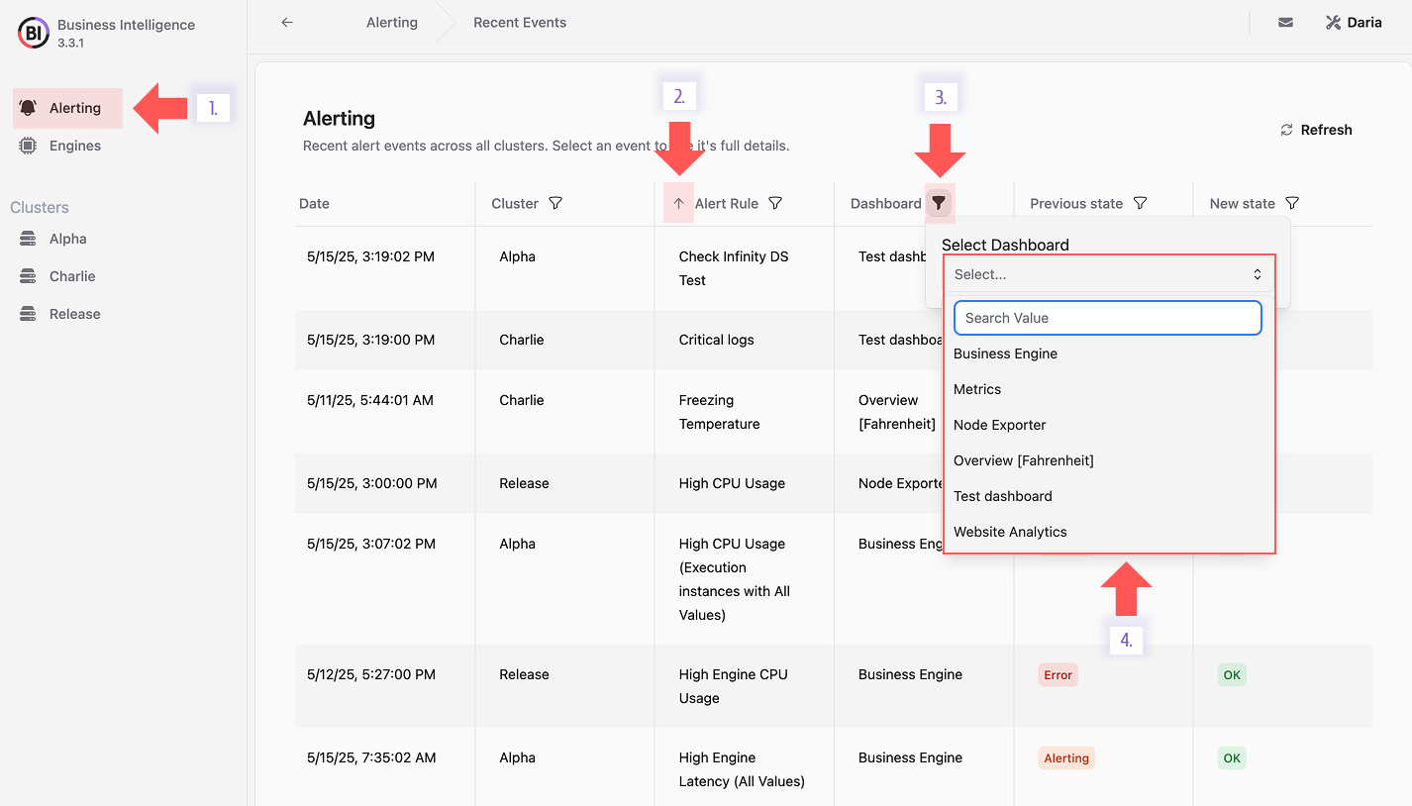Click the Date column header
Viewport: 1412px width, 806px height.
pyautogui.click(x=314, y=203)
